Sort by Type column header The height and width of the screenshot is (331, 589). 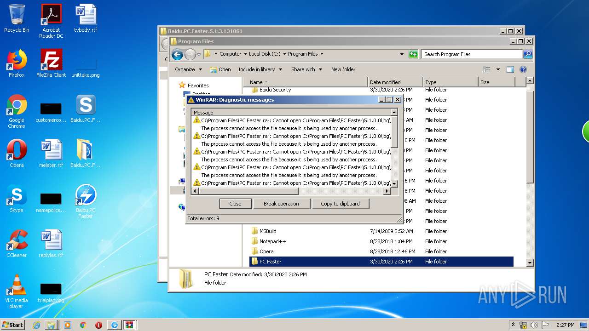[x=450, y=82]
